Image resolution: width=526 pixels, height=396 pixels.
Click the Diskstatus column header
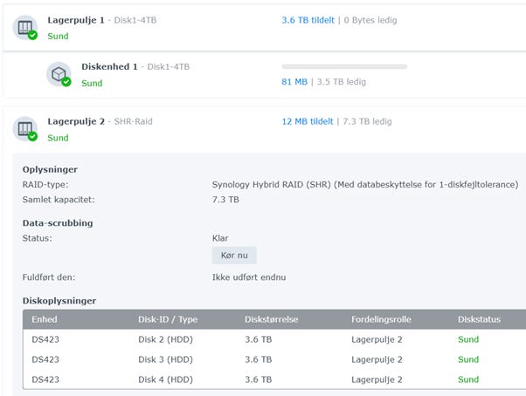point(479,320)
